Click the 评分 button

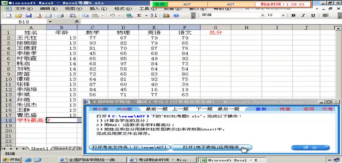click(310, 148)
